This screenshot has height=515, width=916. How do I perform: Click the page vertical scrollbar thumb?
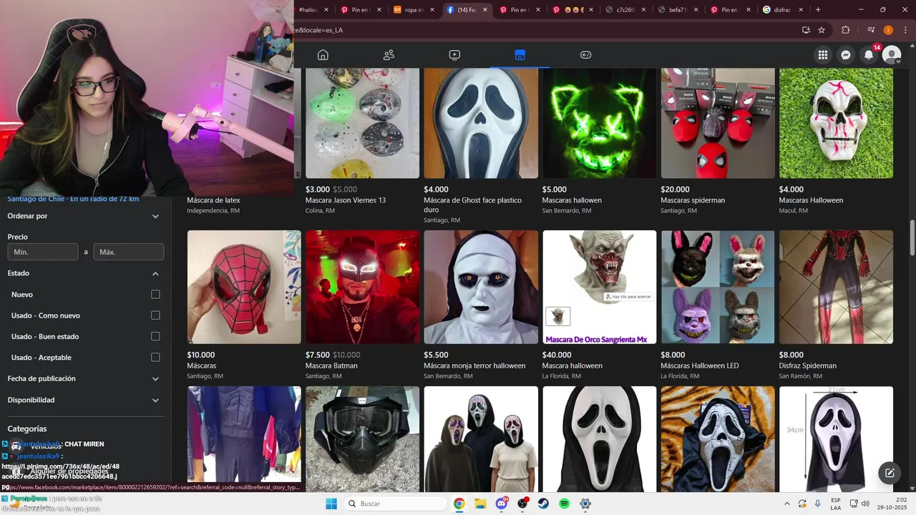pyautogui.click(x=912, y=237)
